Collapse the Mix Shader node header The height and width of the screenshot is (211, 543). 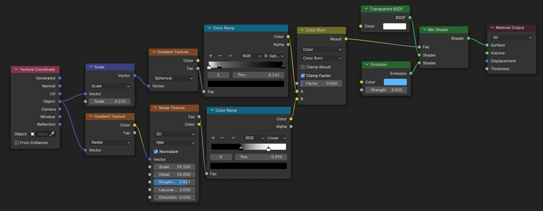pos(424,30)
